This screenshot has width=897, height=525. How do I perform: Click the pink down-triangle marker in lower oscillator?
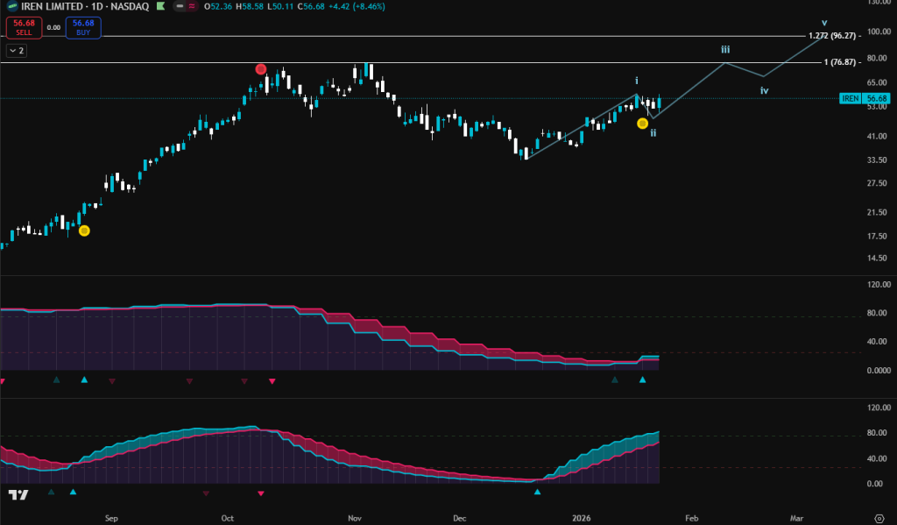pos(261,493)
